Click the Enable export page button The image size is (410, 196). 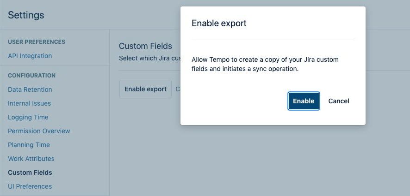point(145,89)
